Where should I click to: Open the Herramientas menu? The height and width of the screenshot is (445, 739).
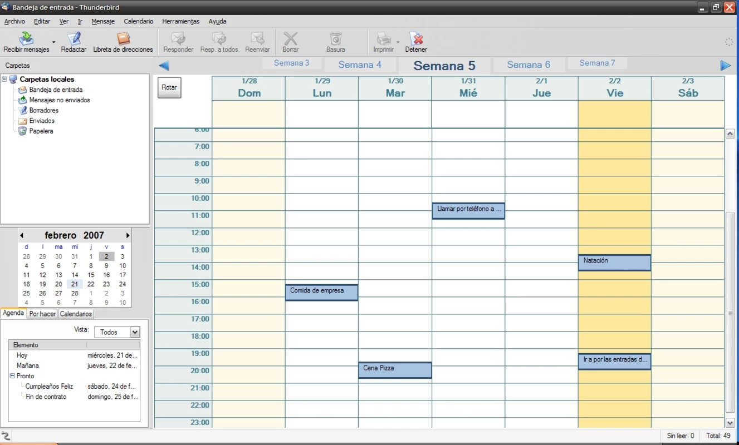click(x=180, y=21)
